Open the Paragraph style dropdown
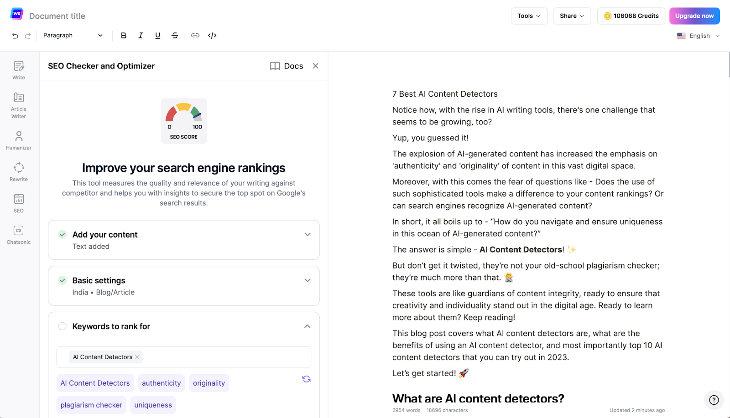 72,35
